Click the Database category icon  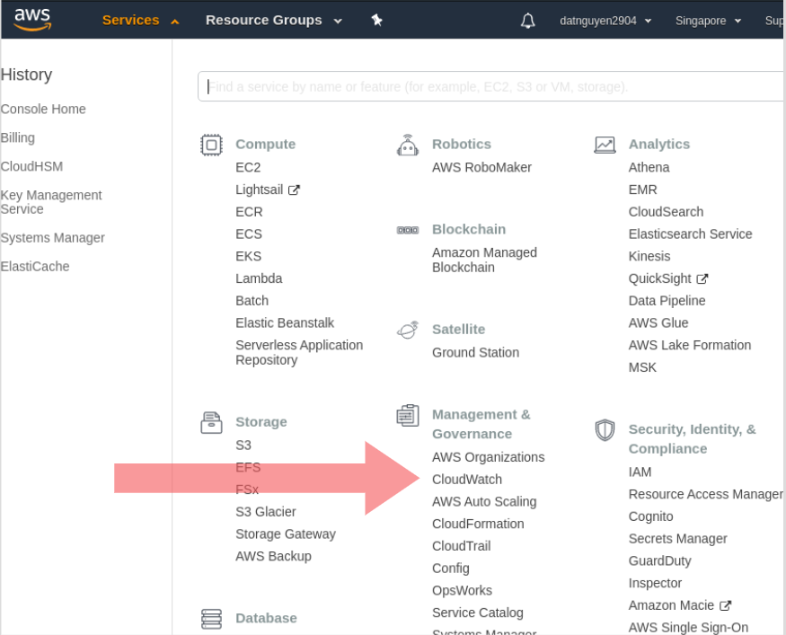pyautogui.click(x=211, y=619)
